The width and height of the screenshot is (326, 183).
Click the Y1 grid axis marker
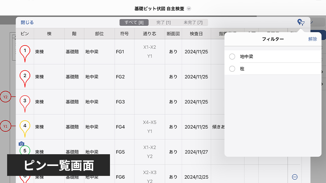pyautogui.click(x=5, y=126)
